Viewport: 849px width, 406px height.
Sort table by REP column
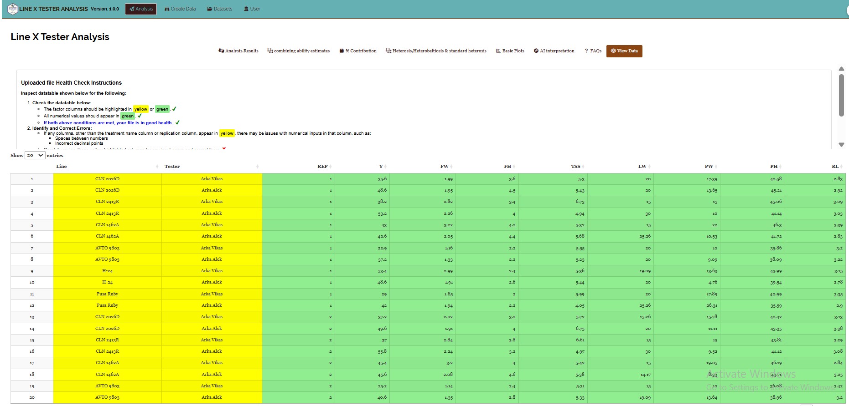298,167
